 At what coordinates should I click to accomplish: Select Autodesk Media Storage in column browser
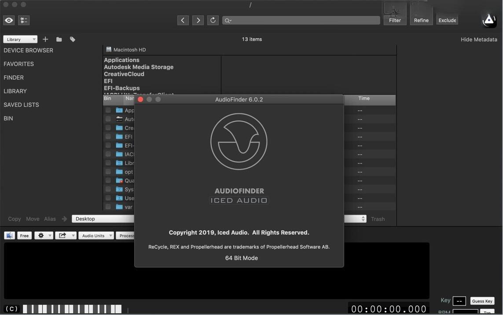139,67
